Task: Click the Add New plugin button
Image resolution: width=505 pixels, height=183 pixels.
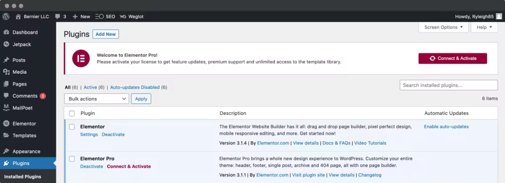Action: (106, 34)
